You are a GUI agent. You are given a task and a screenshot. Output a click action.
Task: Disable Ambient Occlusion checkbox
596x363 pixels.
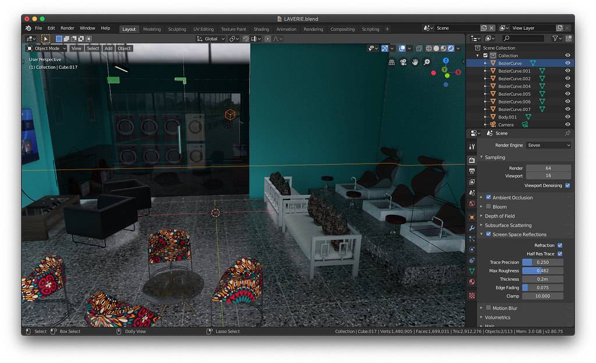pyautogui.click(x=488, y=197)
